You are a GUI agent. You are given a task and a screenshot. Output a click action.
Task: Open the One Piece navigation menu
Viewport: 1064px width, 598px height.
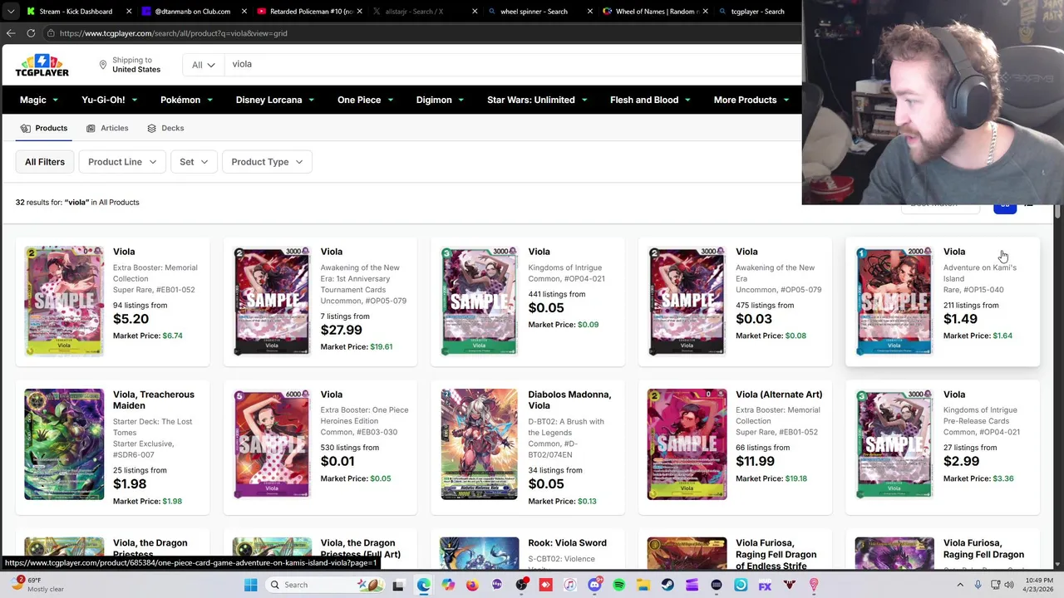tap(366, 100)
